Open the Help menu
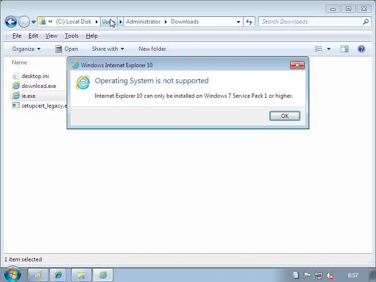Screen dimensions: 376x282 92,36
